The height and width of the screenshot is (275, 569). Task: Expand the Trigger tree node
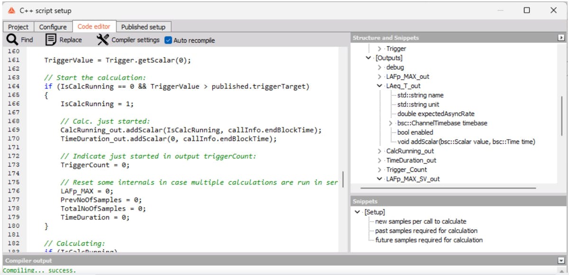click(379, 49)
